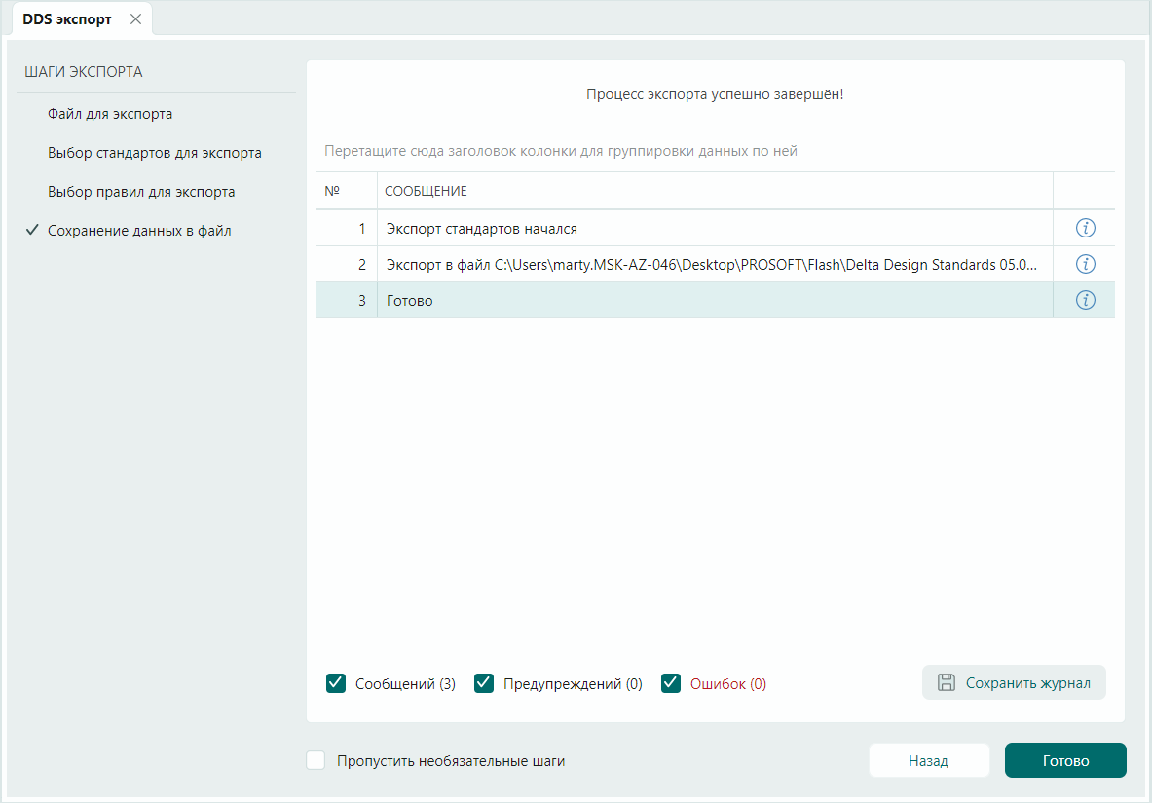
Task: Click checkmark beside 'Сохранение данных в файл'
Action: (31, 231)
